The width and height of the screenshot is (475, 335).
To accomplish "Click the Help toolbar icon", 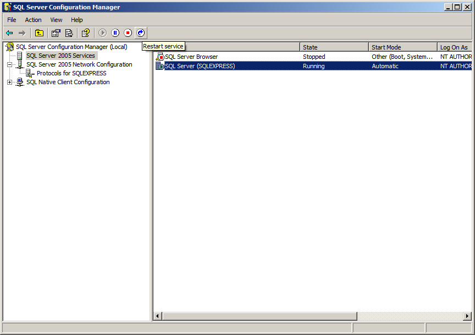I will click(86, 33).
